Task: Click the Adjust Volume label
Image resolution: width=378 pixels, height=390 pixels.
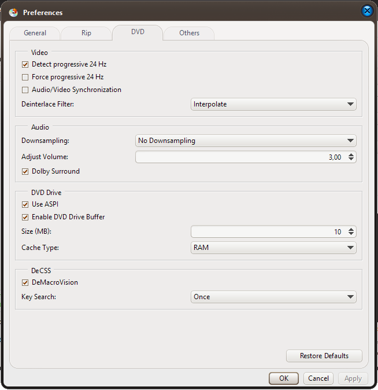Action: pyautogui.click(x=45, y=157)
